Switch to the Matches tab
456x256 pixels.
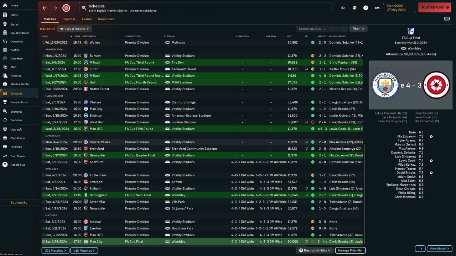[50, 19]
